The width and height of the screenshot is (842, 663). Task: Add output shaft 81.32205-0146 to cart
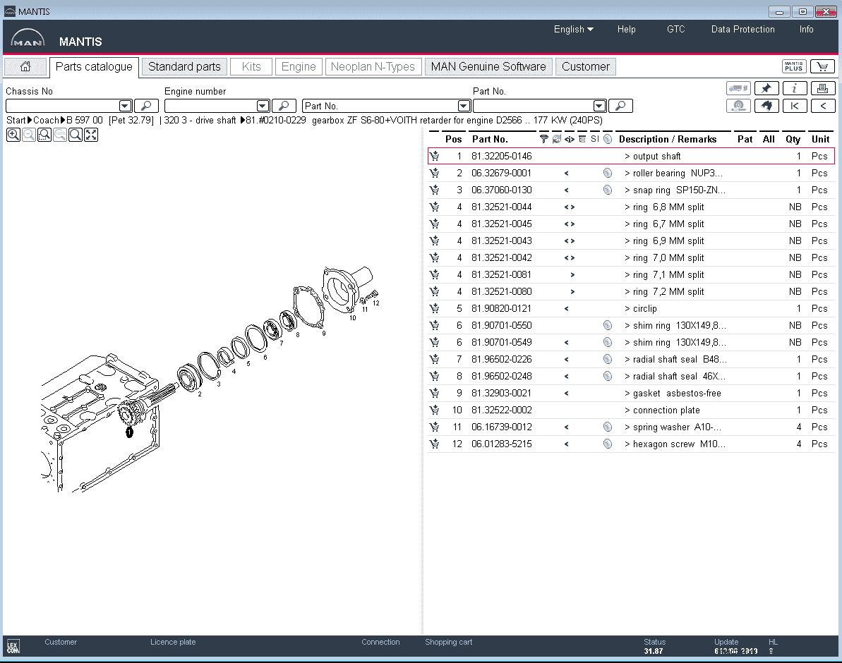click(435, 156)
